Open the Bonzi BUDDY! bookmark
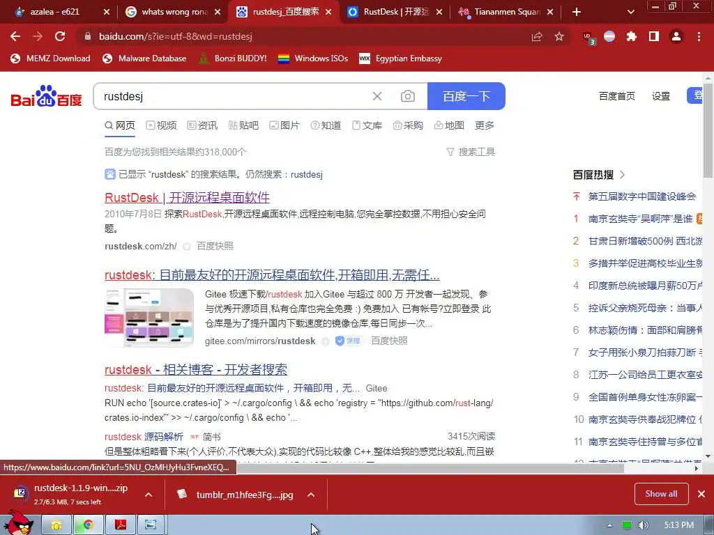 (233, 59)
